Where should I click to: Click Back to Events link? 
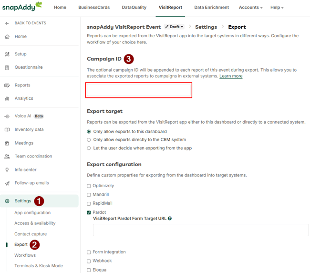pyautogui.click(x=30, y=23)
